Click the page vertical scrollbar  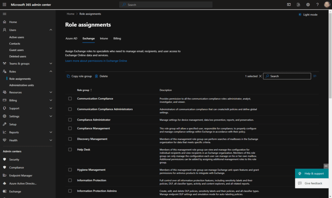[330, 55]
